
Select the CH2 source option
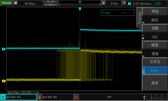point(155,37)
